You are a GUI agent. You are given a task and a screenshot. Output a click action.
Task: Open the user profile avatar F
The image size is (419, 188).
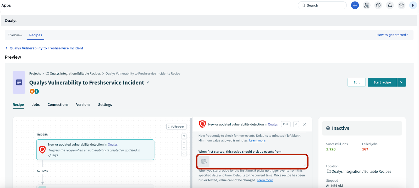[413, 5]
